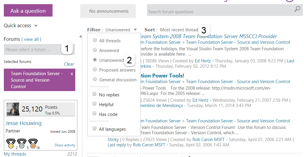The width and height of the screenshot is (304, 157).
Task: Open Jesse Houwing's profile photo
Action: click(x=13, y=109)
